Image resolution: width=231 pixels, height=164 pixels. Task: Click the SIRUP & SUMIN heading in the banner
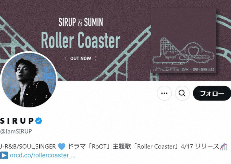point(81,22)
